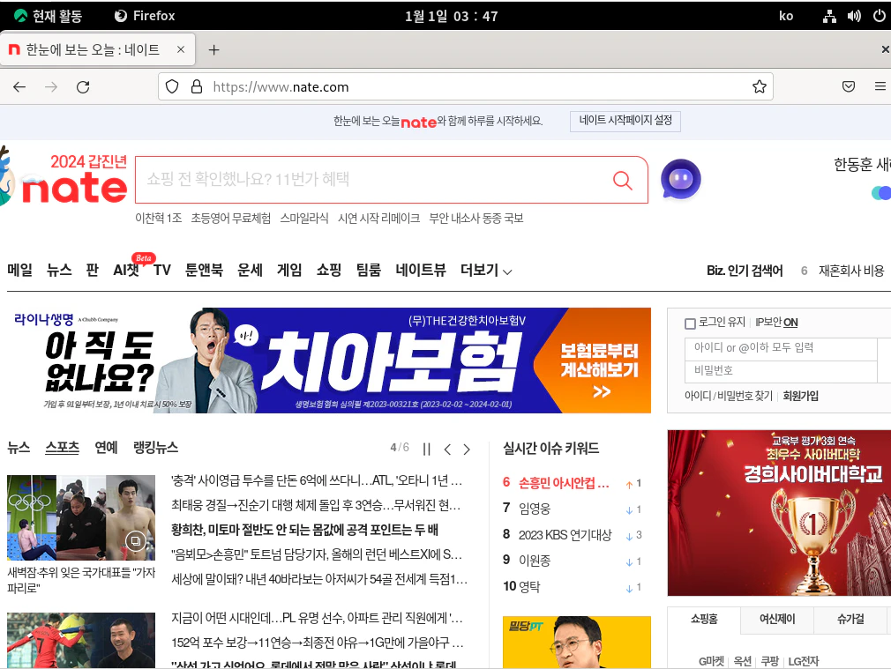Click 초등영어 무료체험 suggested keyword

(231, 218)
